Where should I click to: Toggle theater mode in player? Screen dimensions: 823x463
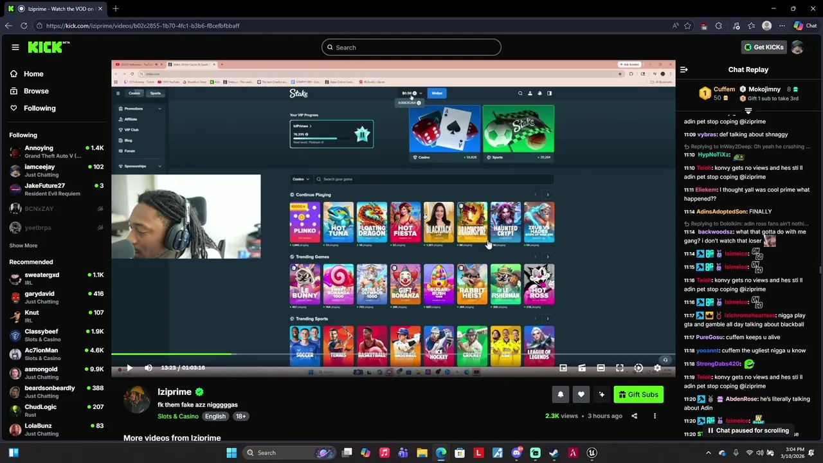pos(601,368)
